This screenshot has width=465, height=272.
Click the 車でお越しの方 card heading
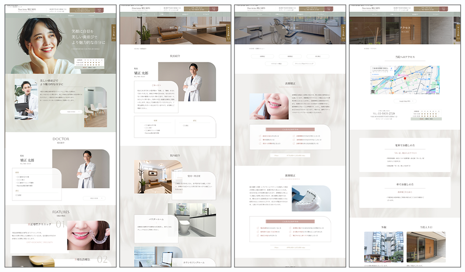(x=405, y=185)
